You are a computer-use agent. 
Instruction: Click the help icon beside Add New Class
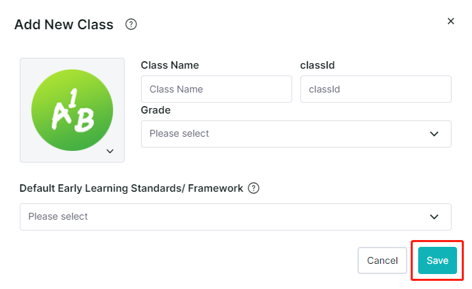[x=131, y=24]
